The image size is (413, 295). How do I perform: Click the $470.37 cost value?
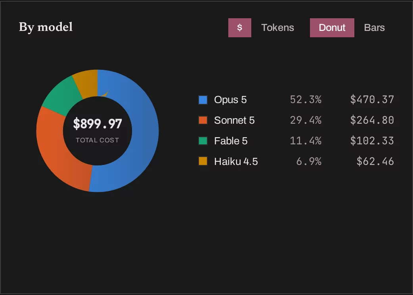[x=372, y=100]
